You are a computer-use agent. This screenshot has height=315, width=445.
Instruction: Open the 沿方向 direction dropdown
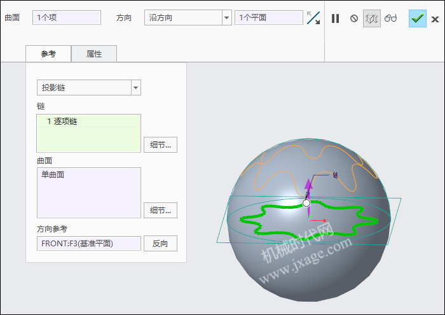coord(226,18)
